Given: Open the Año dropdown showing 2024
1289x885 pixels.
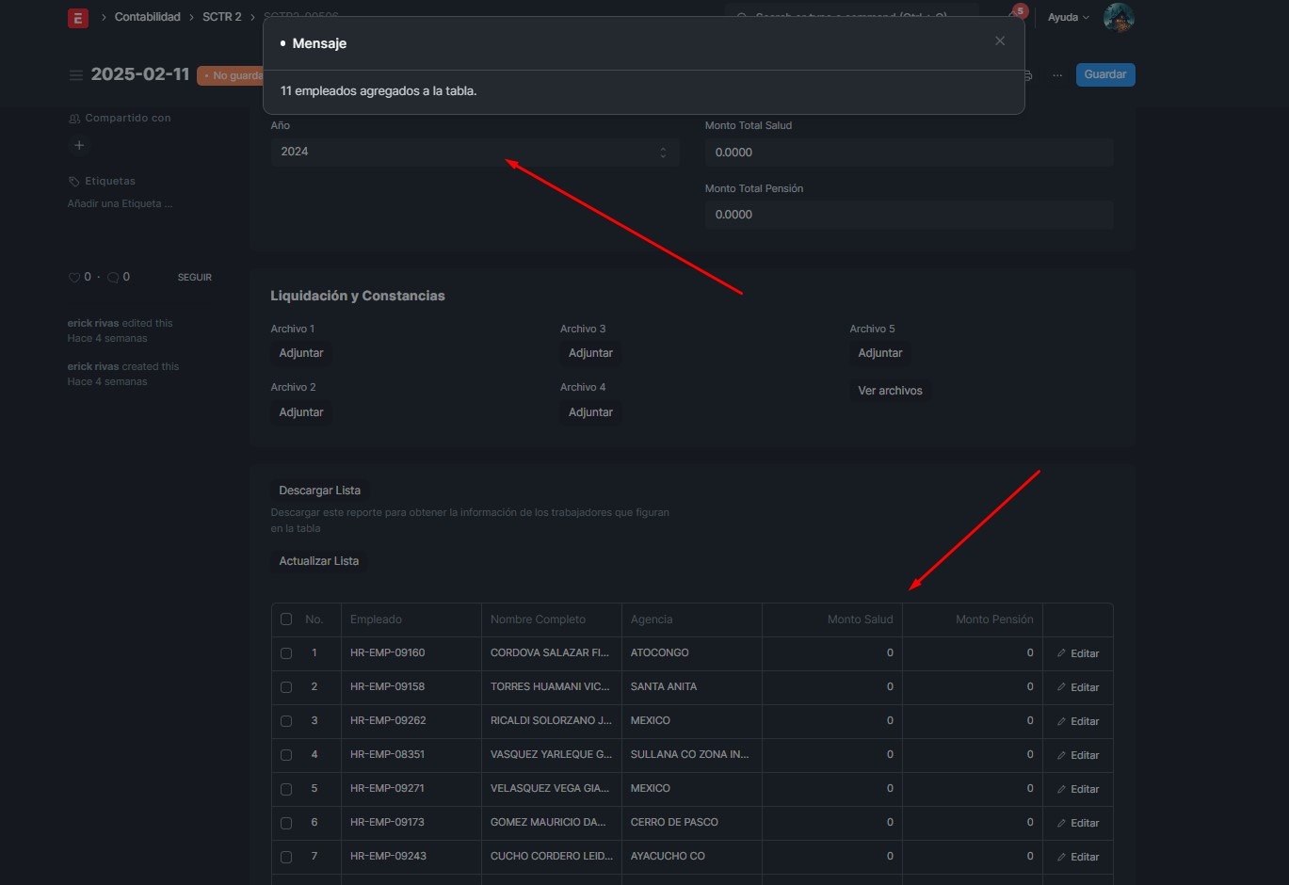Looking at the screenshot, I should (x=474, y=153).
